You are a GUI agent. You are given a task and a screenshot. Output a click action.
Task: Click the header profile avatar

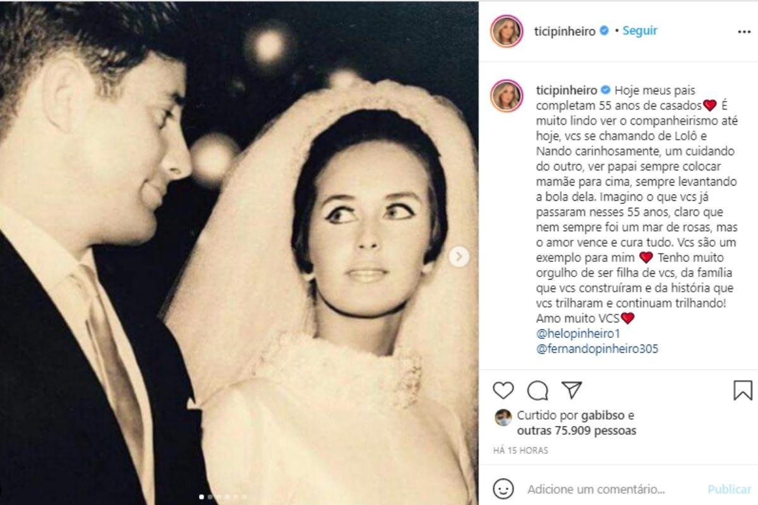click(x=506, y=31)
